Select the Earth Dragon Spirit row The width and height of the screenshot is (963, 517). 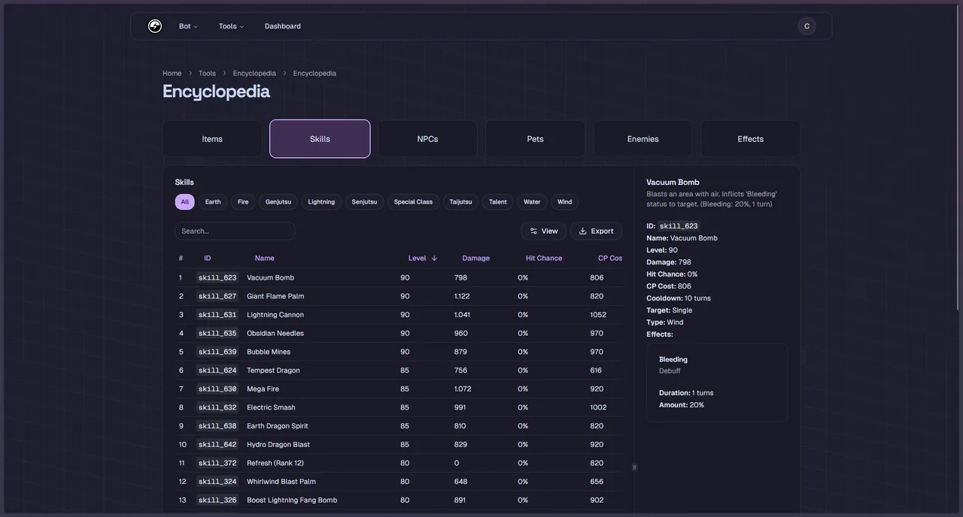pos(399,426)
